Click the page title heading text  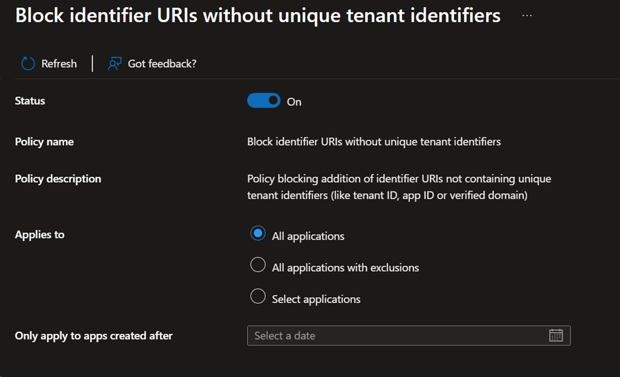pyautogui.click(x=258, y=16)
